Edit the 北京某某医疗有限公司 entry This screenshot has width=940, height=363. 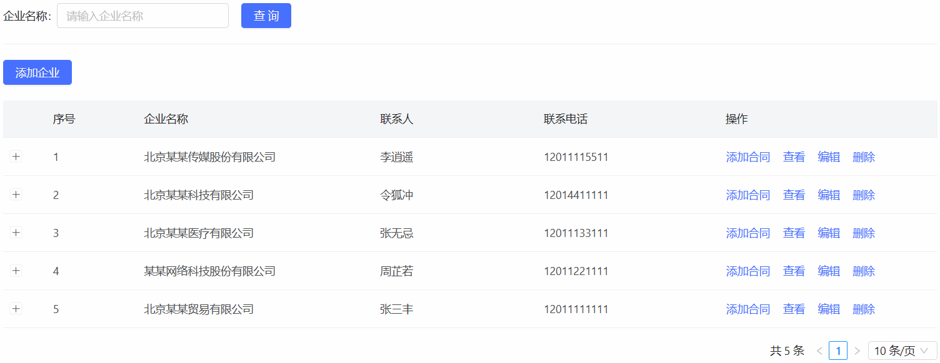tap(829, 233)
